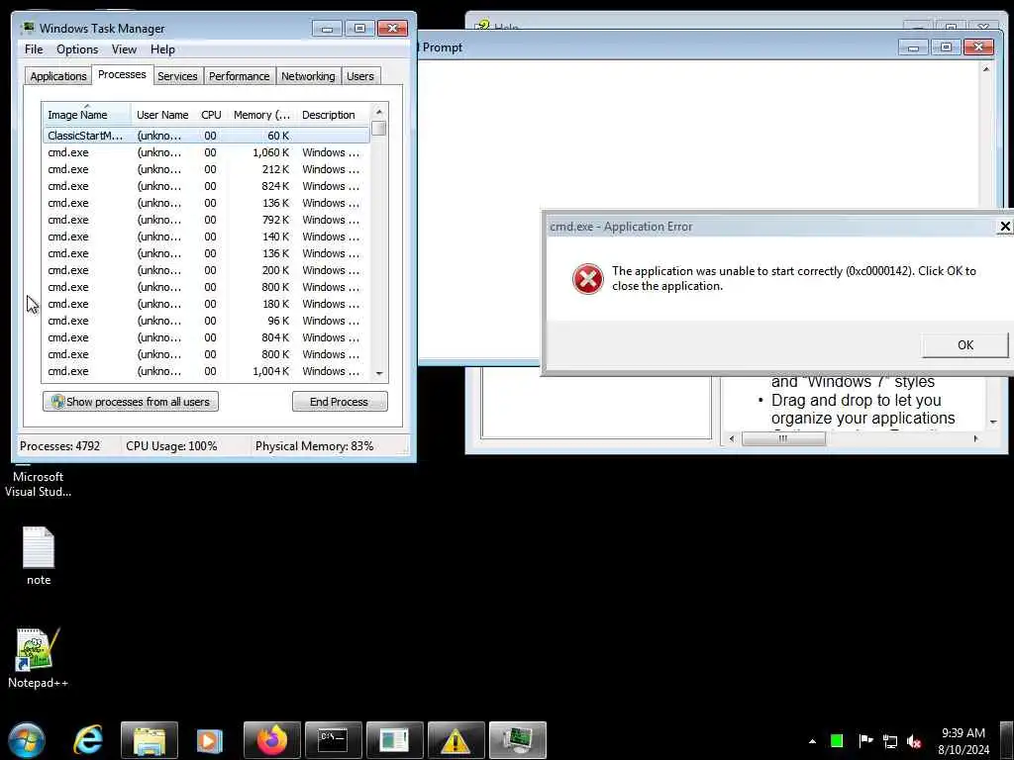1014x760 pixels.
Task: Sort processes by CPU column
Action: [212, 115]
